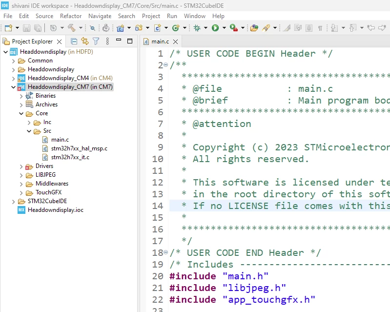Screen dimensions: 390x312
Task: Open the build configuration dropdown arrow
Action: [62, 28]
